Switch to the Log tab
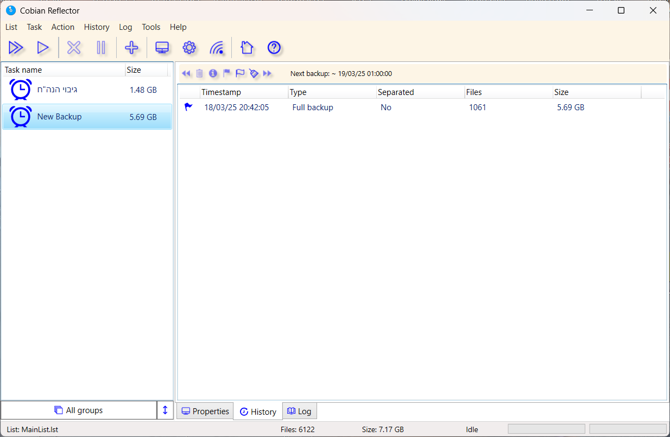The image size is (670, 437). coord(299,411)
